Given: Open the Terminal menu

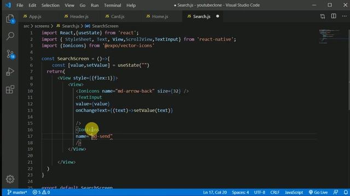Looking at the screenshot, I should pyautogui.click(x=112, y=5).
